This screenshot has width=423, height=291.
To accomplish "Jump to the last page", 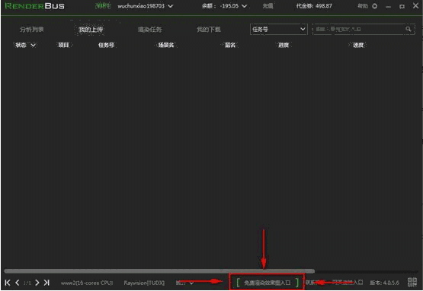I will click(46, 283).
